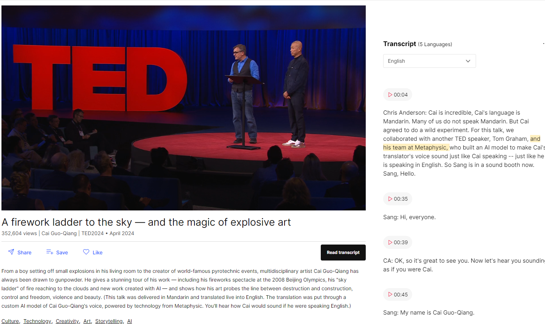Open the AI tag link
The width and height of the screenshot is (545, 324).
click(x=129, y=321)
